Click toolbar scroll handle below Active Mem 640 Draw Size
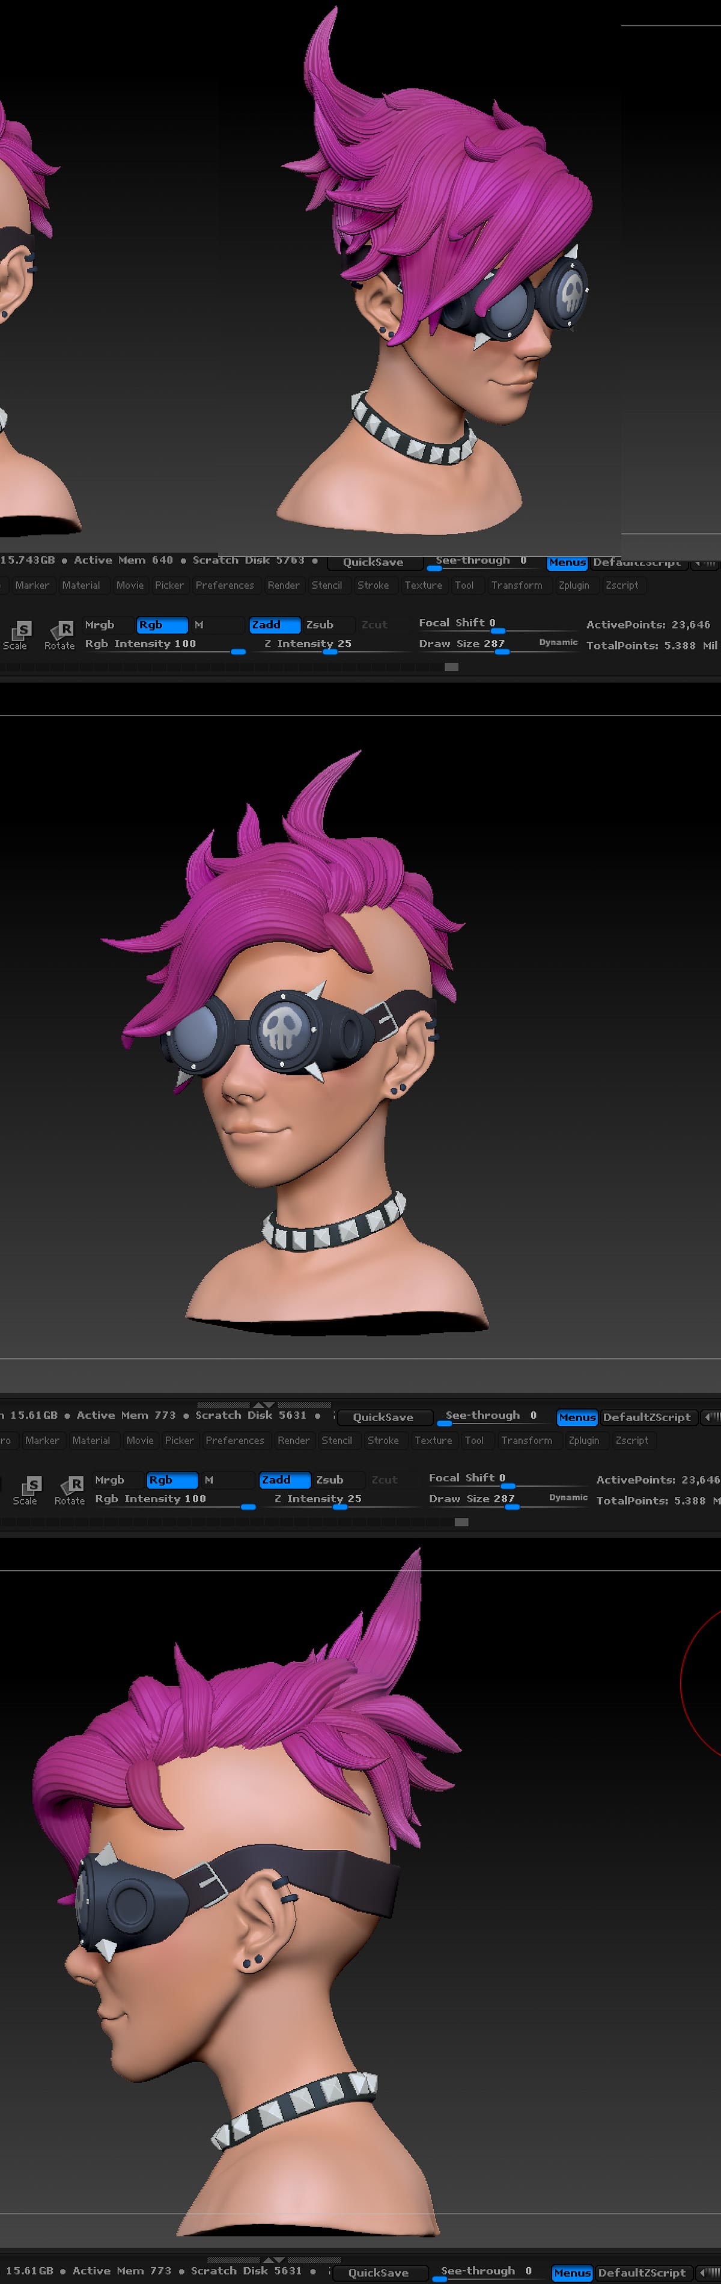 pyautogui.click(x=452, y=667)
